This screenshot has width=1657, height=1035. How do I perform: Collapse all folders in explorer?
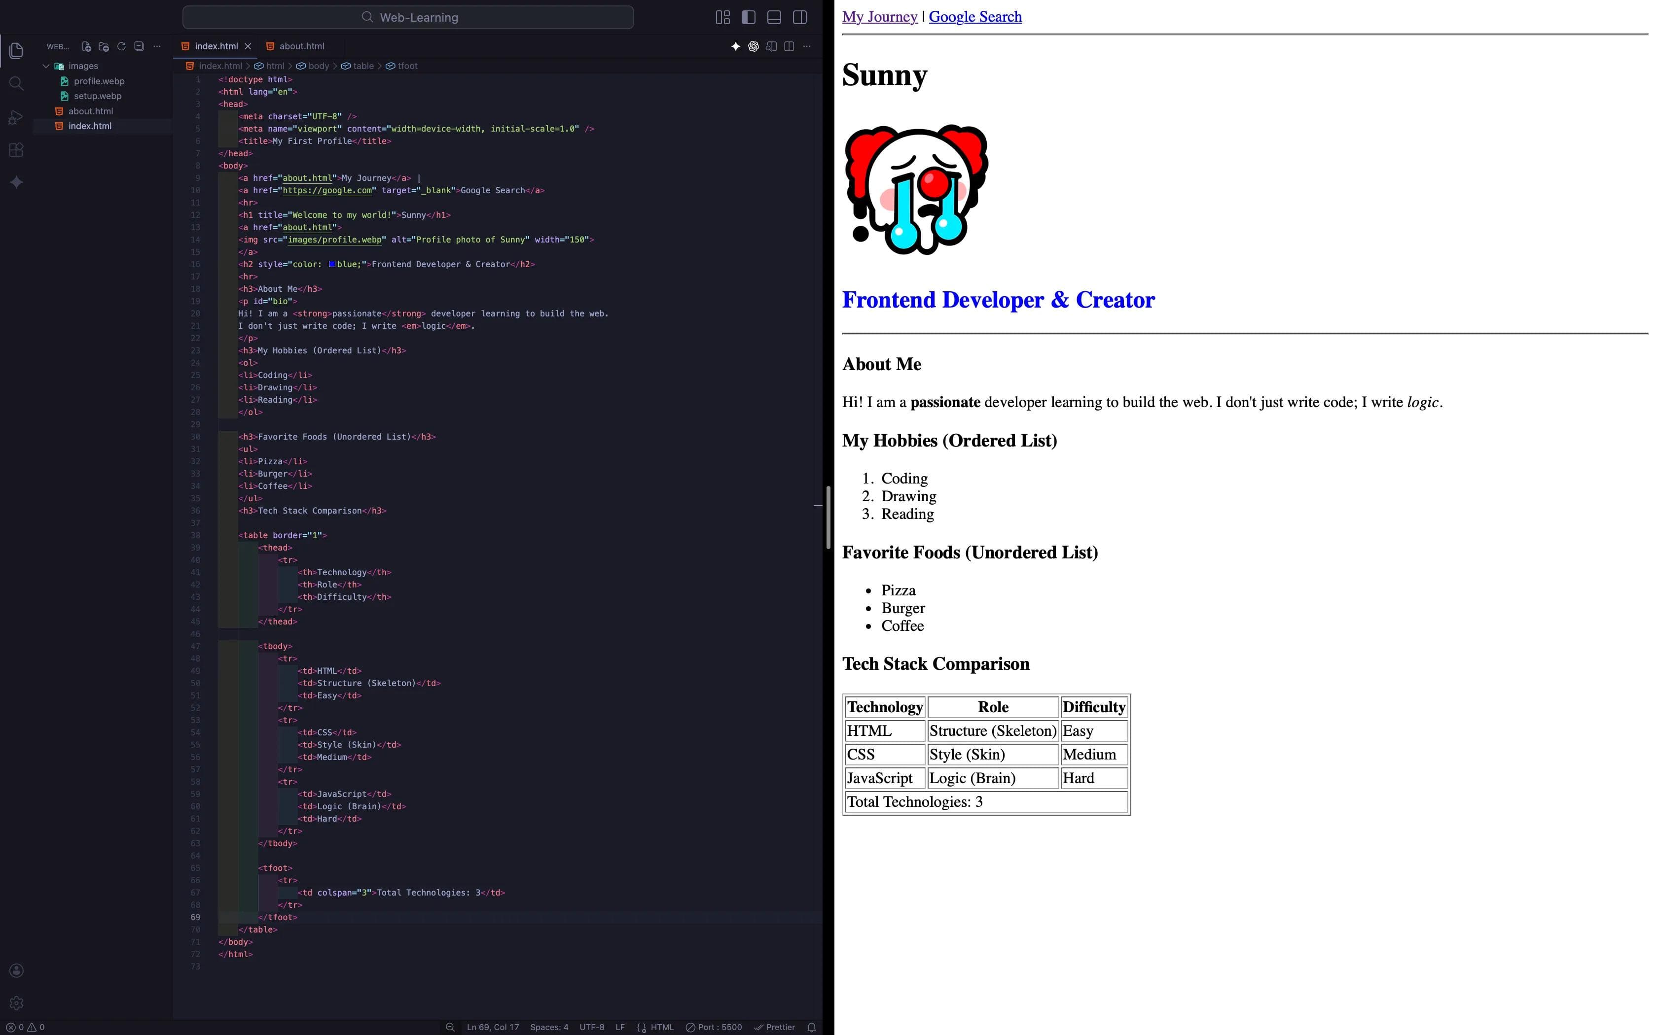(x=139, y=46)
